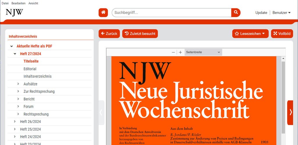Expand Heft 24/2024 chevron

[x=15, y=137]
